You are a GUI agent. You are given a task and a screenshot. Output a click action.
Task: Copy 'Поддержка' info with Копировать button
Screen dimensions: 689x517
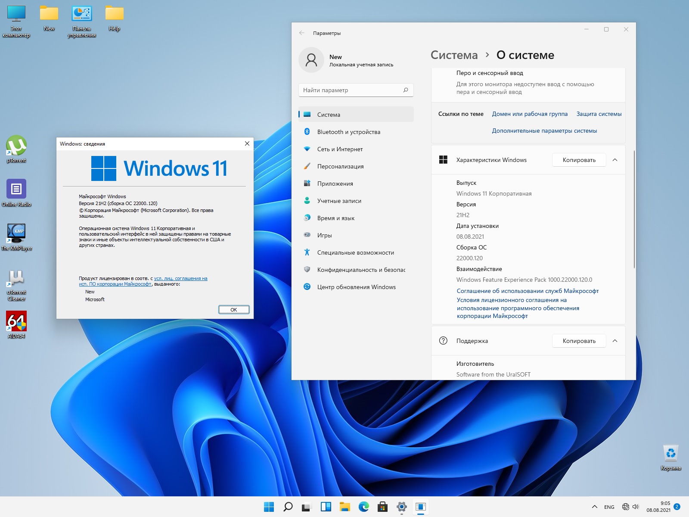(579, 341)
